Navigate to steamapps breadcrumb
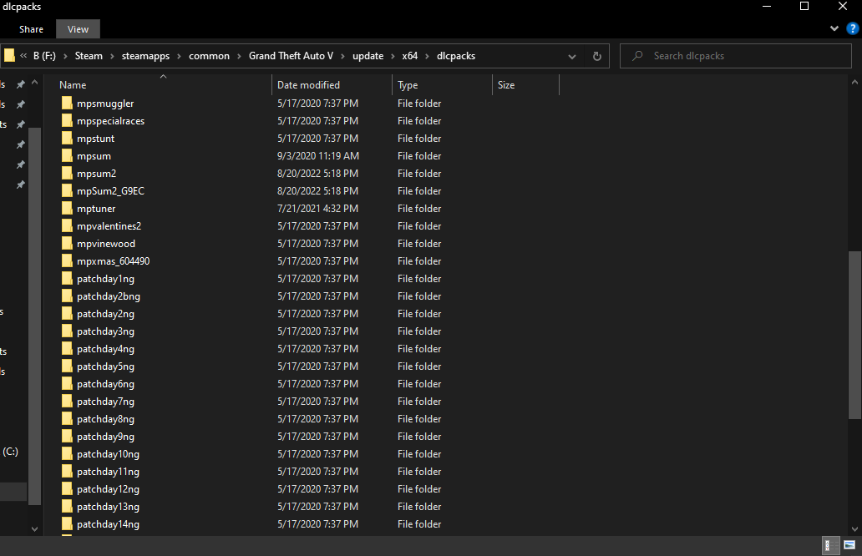862x556 pixels. (x=145, y=56)
